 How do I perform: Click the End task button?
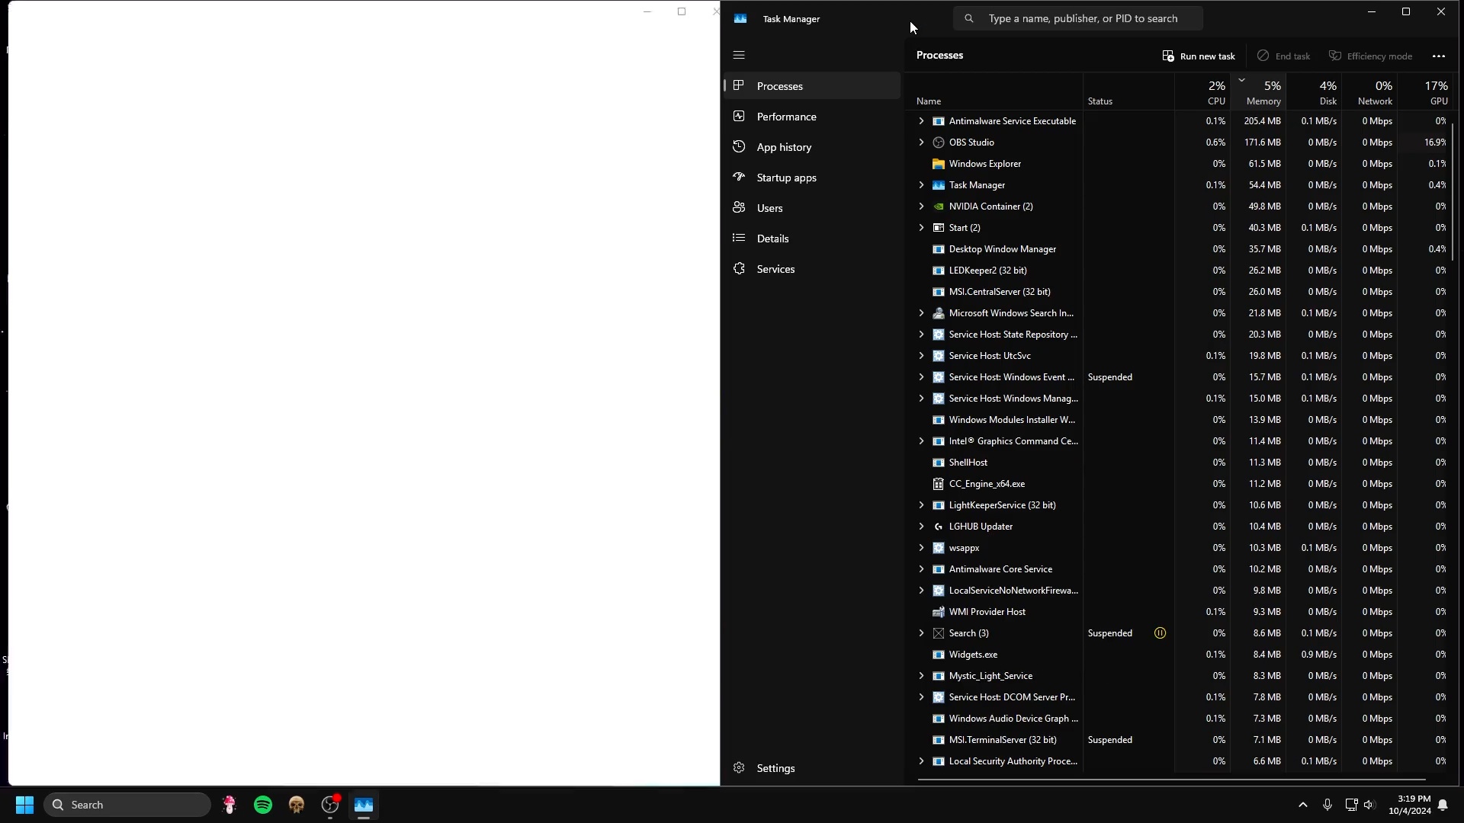(1283, 56)
